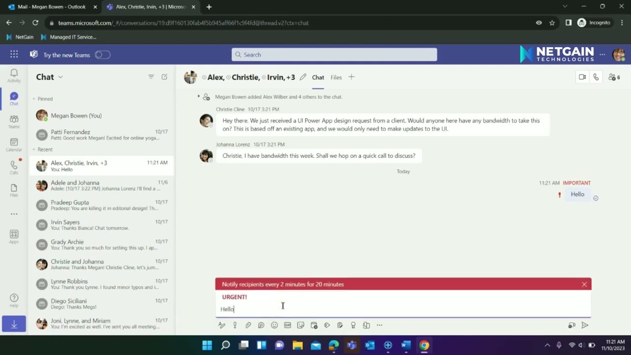Open Calls in the left rail
Screen dimensions: 631x355
point(14,168)
